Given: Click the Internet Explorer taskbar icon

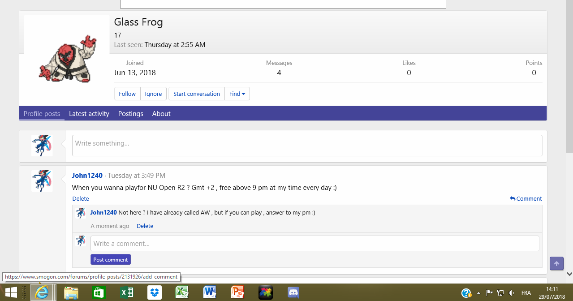Looking at the screenshot, I should [43, 292].
